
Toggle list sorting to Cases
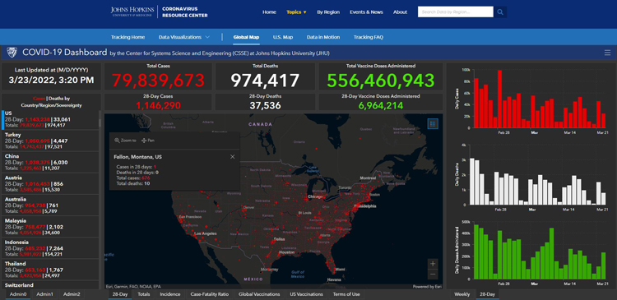point(39,99)
